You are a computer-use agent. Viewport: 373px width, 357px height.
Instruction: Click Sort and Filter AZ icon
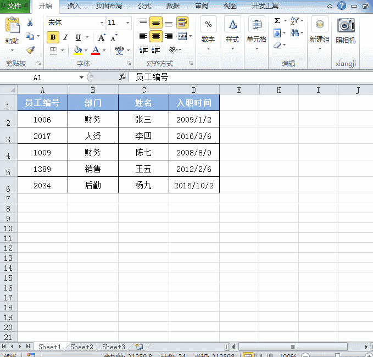pyautogui.click(x=294, y=21)
